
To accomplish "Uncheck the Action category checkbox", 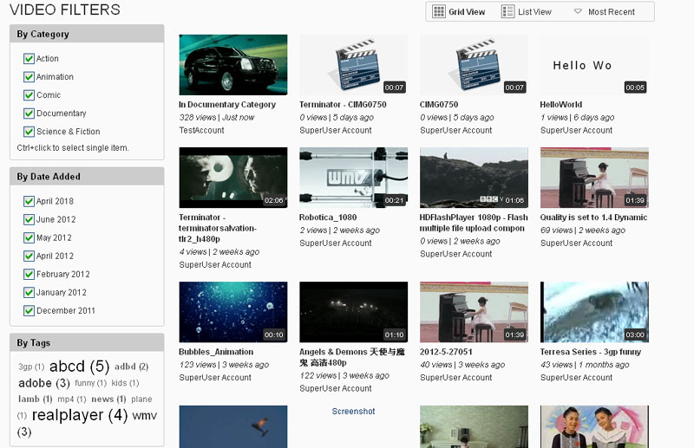I will (29, 59).
